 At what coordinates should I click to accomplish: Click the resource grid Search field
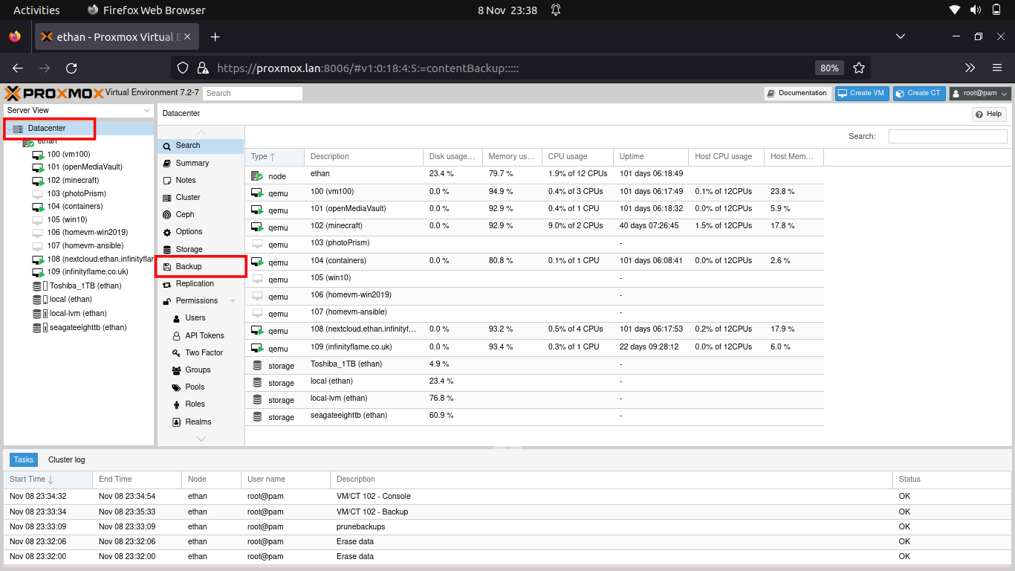(x=947, y=136)
